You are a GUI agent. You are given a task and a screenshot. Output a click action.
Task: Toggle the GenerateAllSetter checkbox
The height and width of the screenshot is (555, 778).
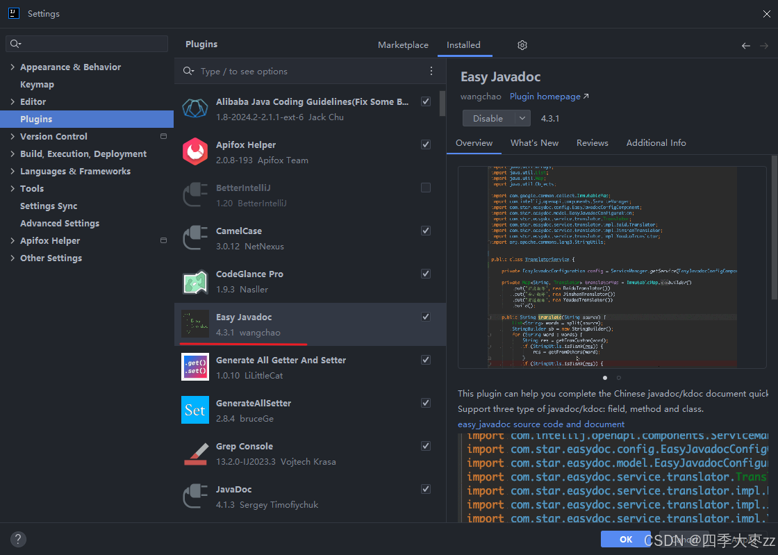pos(426,404)
